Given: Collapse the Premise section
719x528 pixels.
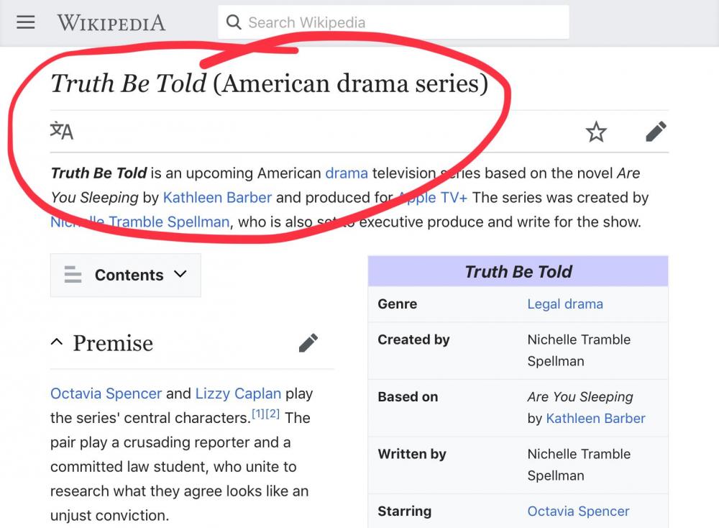Looking at the screenshot, I should coord(57,343).
